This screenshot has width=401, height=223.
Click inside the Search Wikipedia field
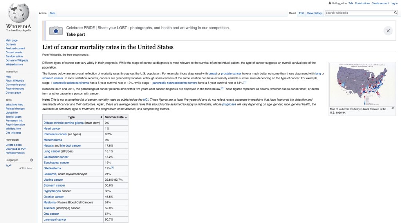[358, 13]
